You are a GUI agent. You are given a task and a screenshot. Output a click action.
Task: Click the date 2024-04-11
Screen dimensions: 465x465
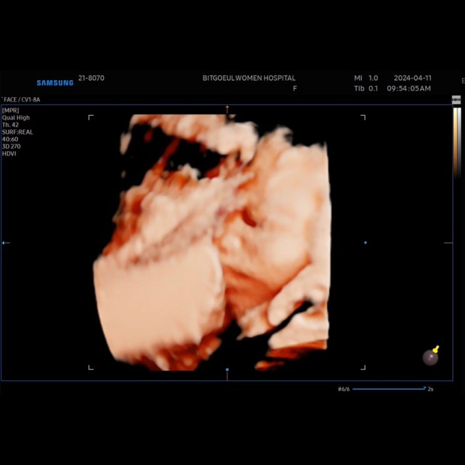click(x=412, y=78)
